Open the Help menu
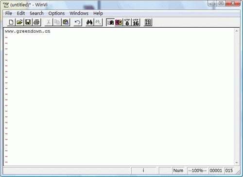The height and width of the screenshot is (177, 243). (x=98, y=13)
